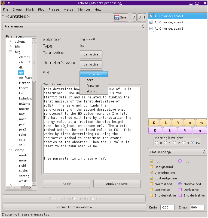
Task: Open the Freeze menu
Action: 54,10
